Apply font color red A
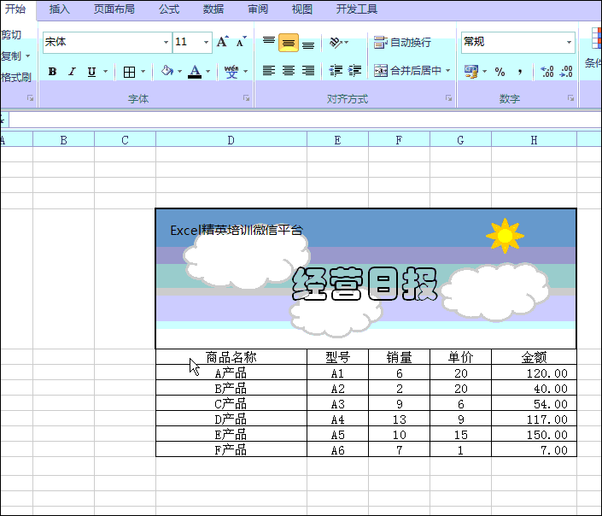This screenshot has width=602, height=516. 195,72
